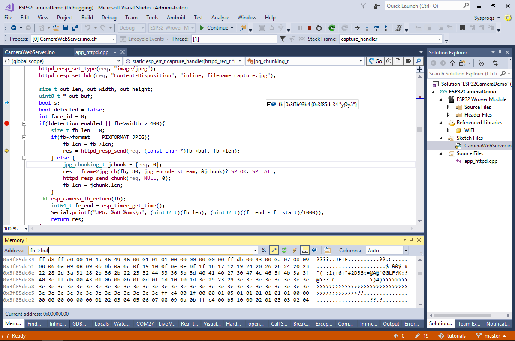The width and height of the screenshot is (515, 341).
Task: Click the magnifier icon beside the Go button
Action: [x=419, y=61]
